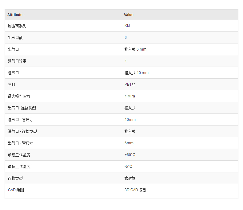The height and width of the screenshot is (210, 243).
Task: Click the Value column header
Action: pyautogui.click(x=129, y=15)
